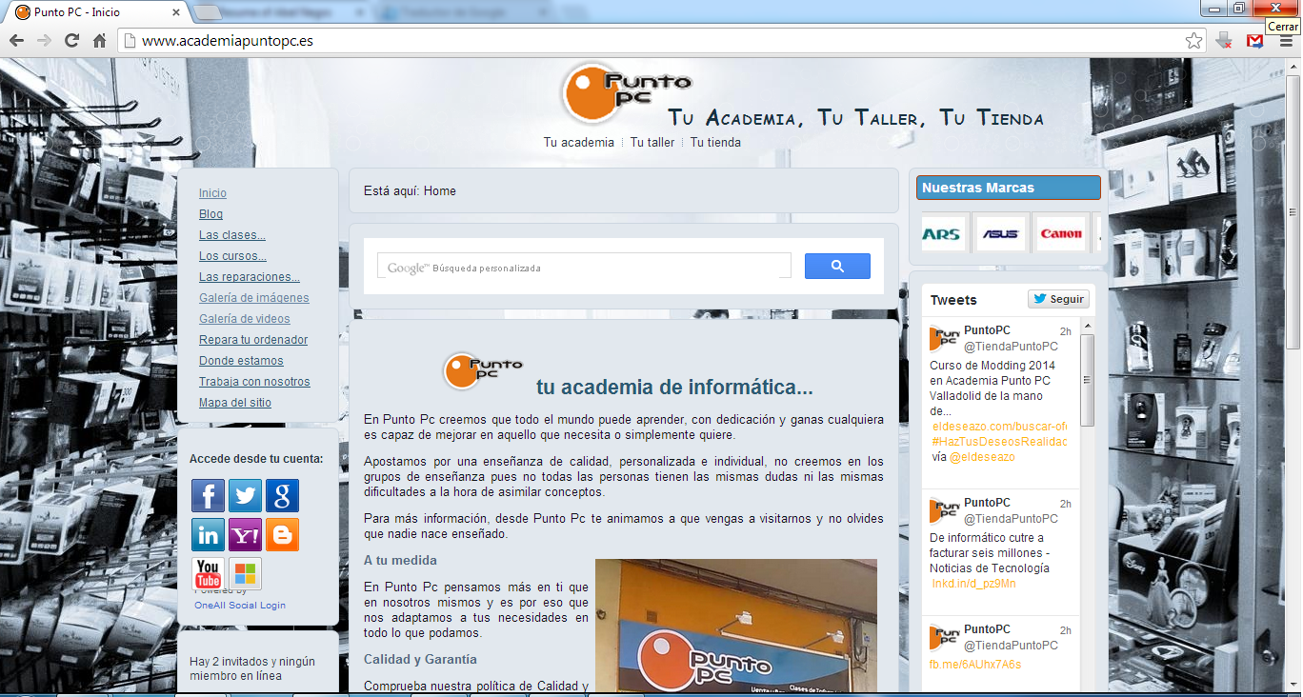Use the Microsoft Windows login icon
The width and height of the screenshot is (1303, 697).
245,573
